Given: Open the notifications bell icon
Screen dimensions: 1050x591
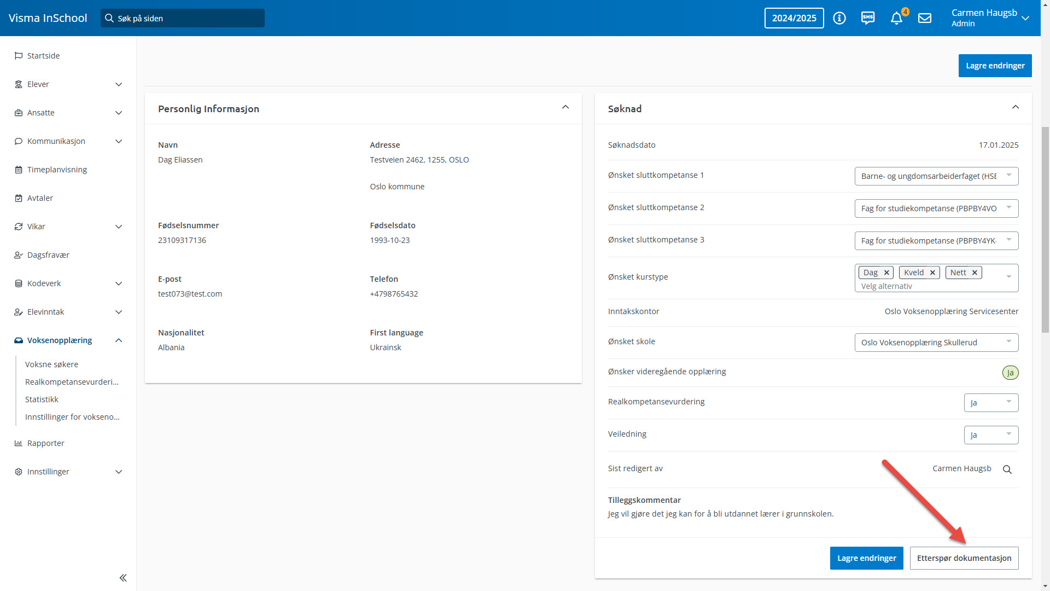Looking at the screenshot, I should tap(896, 19).
